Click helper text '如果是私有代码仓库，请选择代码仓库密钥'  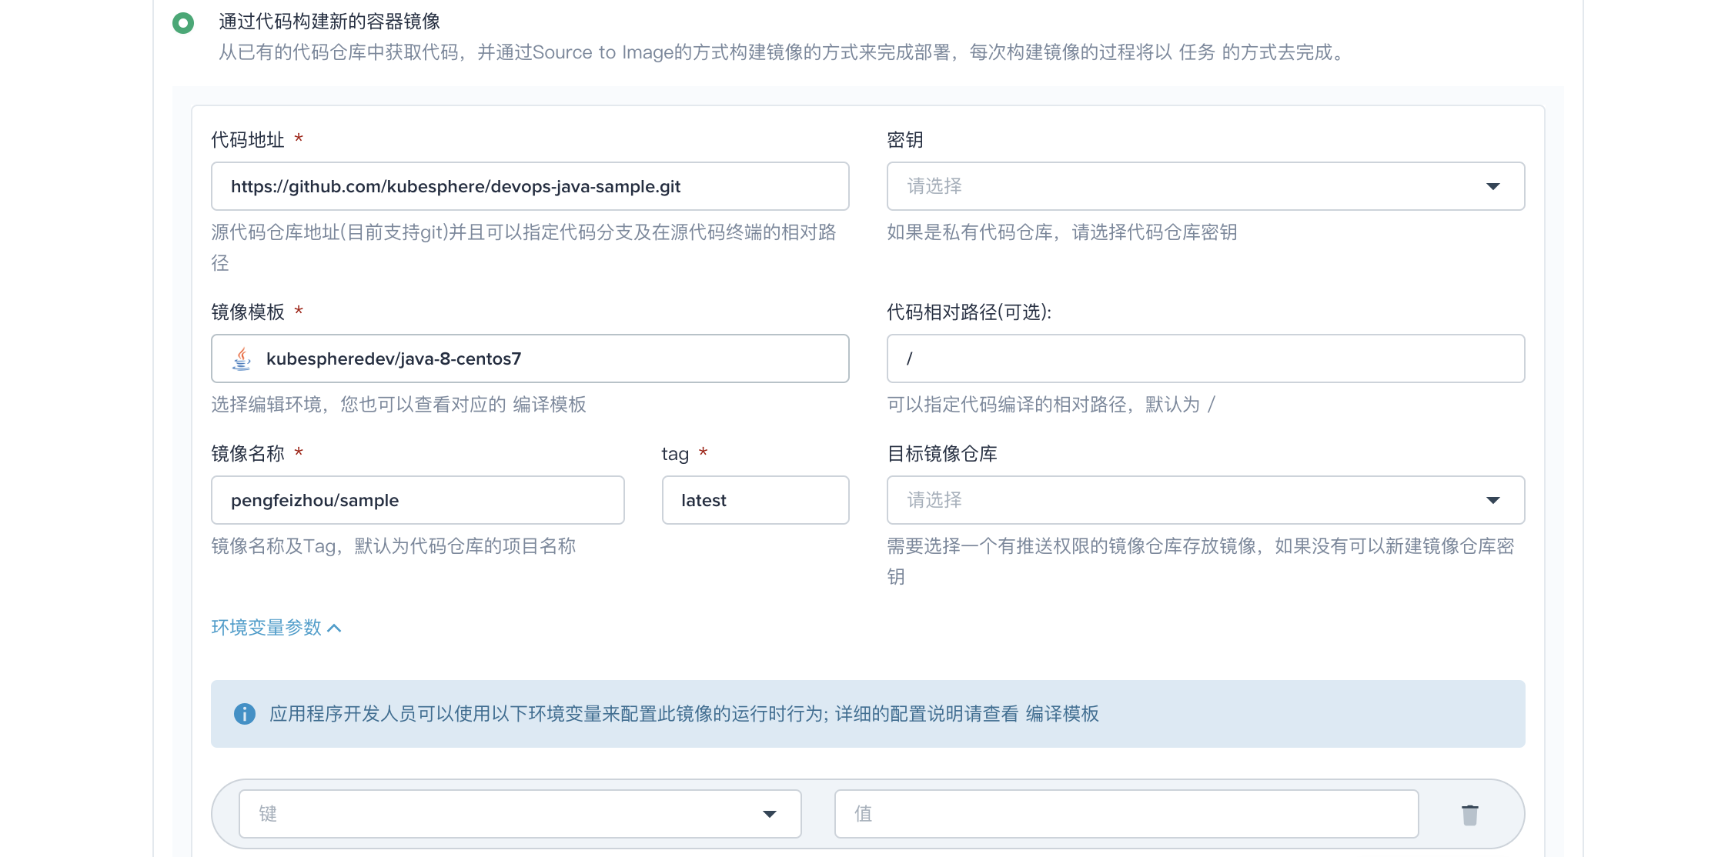1062,232
